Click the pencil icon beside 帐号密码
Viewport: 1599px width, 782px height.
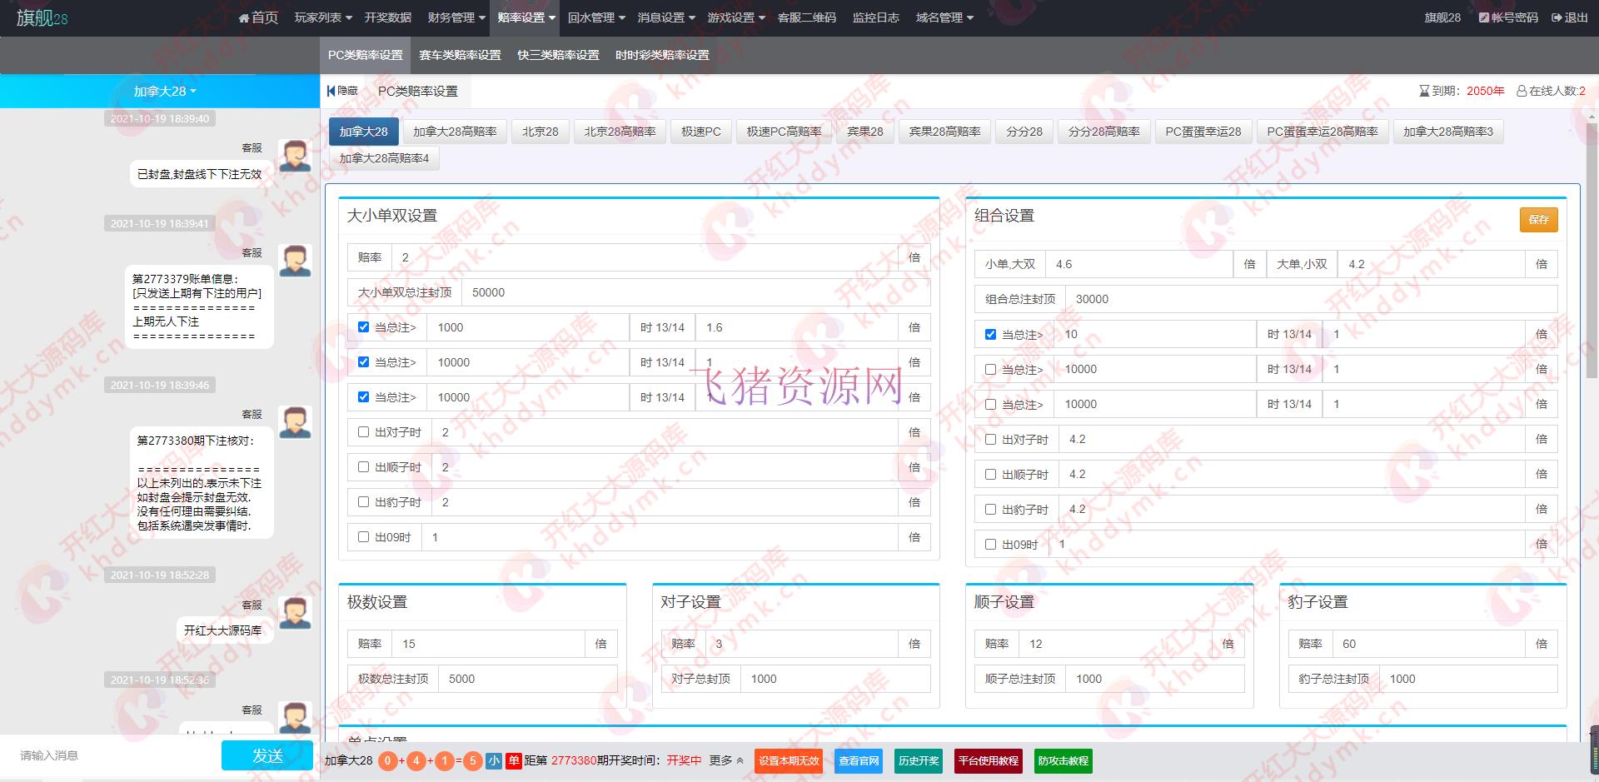click(x=1484, y=17)
